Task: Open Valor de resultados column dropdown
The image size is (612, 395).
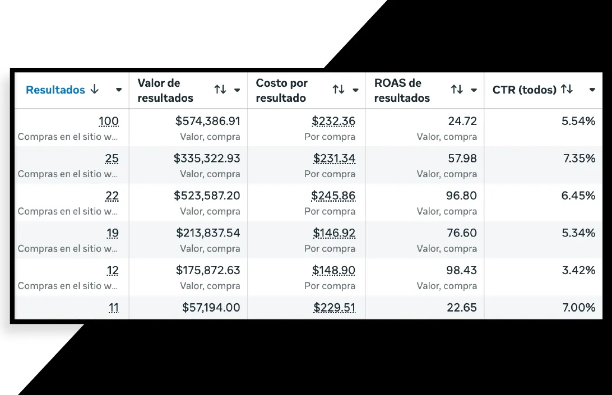Action: (x=237, y=90)
